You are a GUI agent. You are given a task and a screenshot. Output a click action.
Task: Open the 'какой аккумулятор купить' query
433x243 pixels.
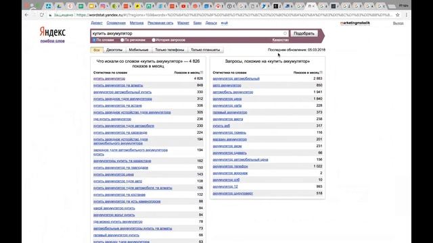coord(114,209)
